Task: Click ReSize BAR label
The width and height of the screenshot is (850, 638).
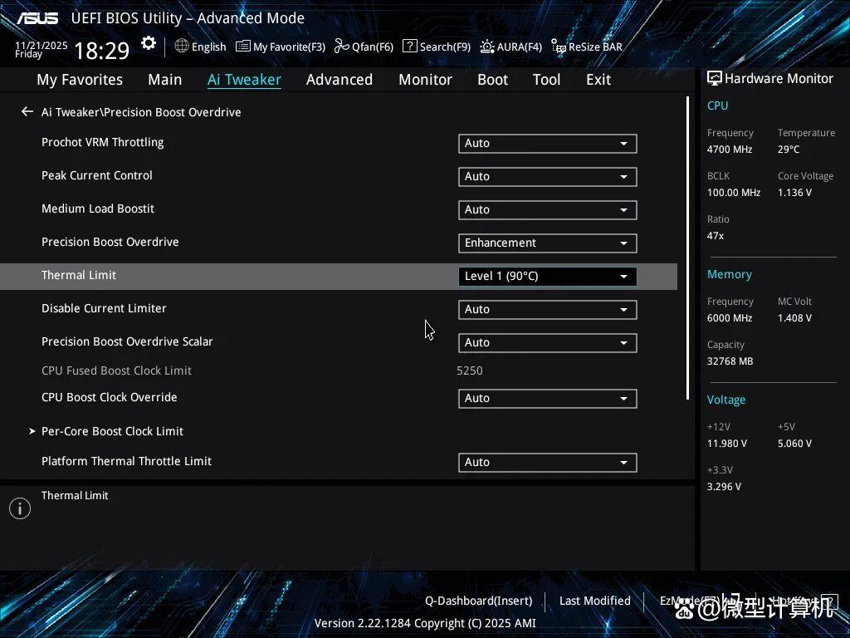Action: point(595,47)
